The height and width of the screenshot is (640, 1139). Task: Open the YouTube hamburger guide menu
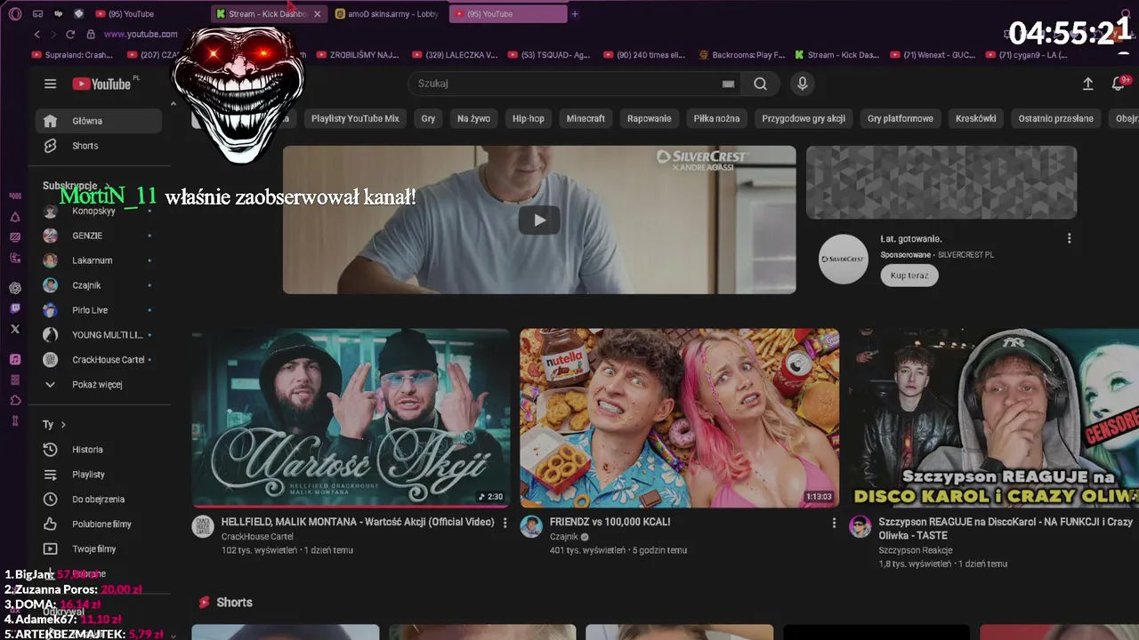click(x=50, y=84)
